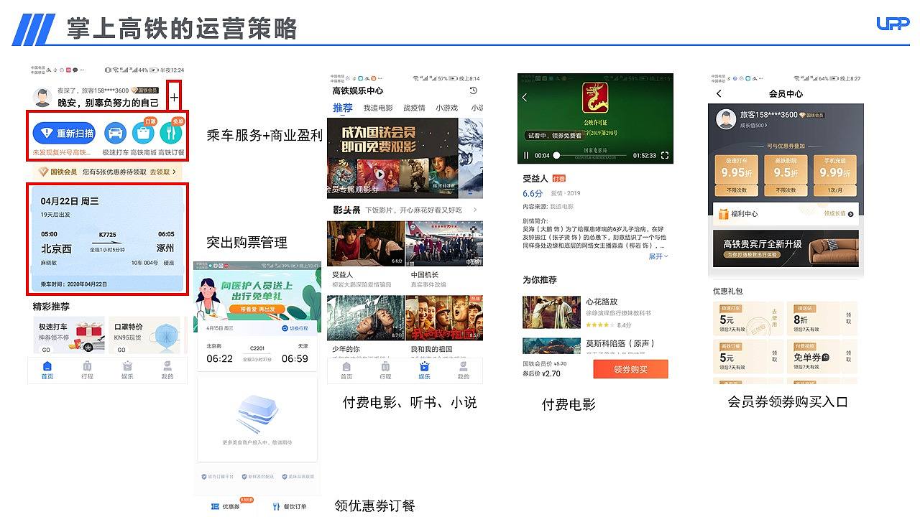Image resolution: width=920 pixels, height=517 pixels.
Task: Tap back arrow in 会员中心 header
Action: 719,94
